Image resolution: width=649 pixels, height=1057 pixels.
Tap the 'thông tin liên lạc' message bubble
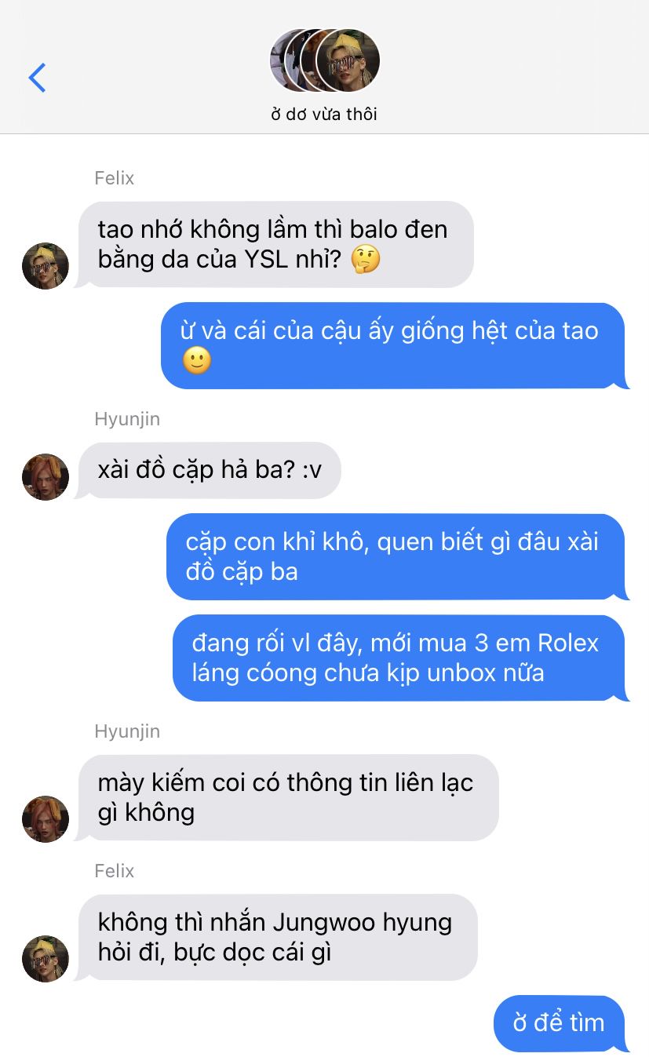click(x=289, y=797)
